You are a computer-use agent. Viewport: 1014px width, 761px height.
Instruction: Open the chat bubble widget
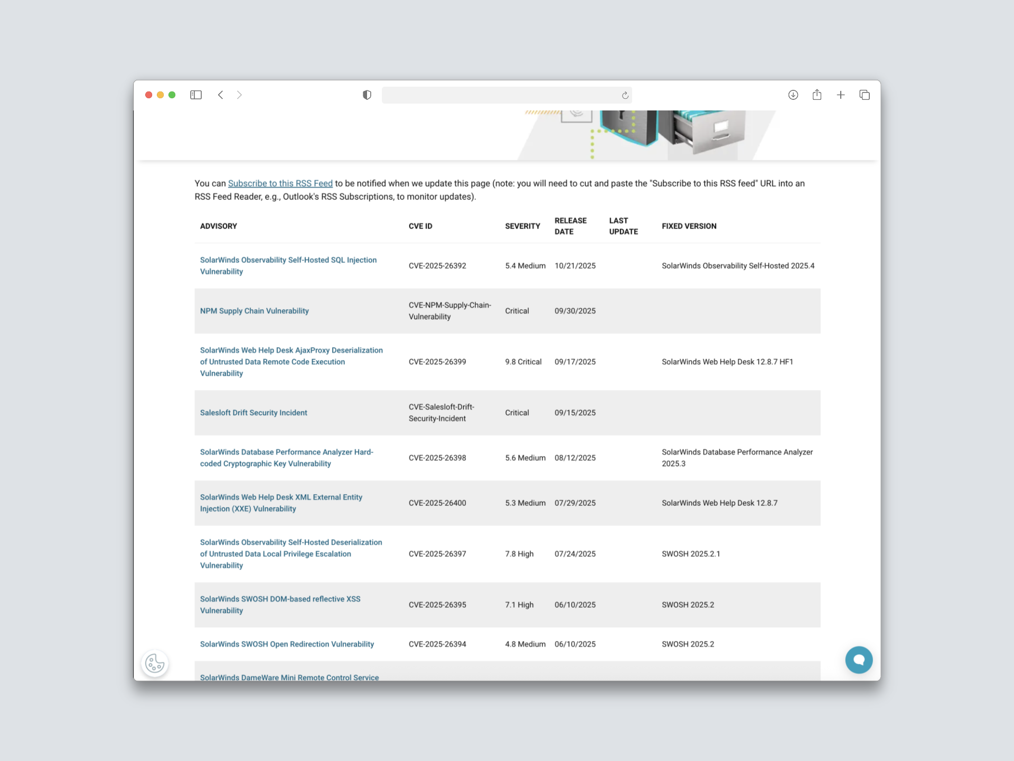[x=859, y=660]
